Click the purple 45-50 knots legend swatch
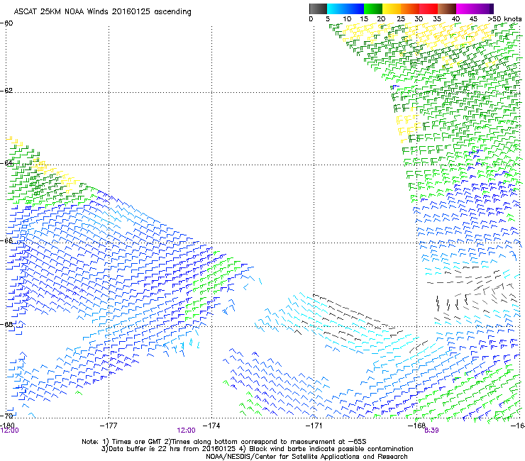 point(484,9)
